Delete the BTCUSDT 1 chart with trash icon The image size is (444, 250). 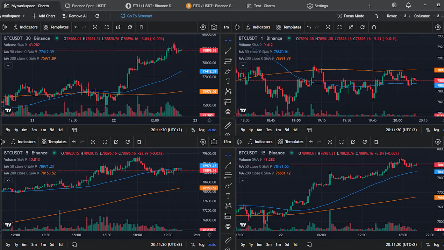(374, 27)
